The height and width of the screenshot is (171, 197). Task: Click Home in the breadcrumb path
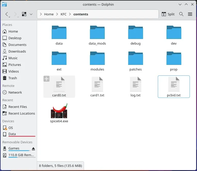(49, 14)
